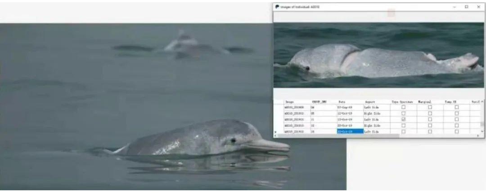
Task: Enable the Temp ID checkbox in the second row
Action: coord(456,114)
